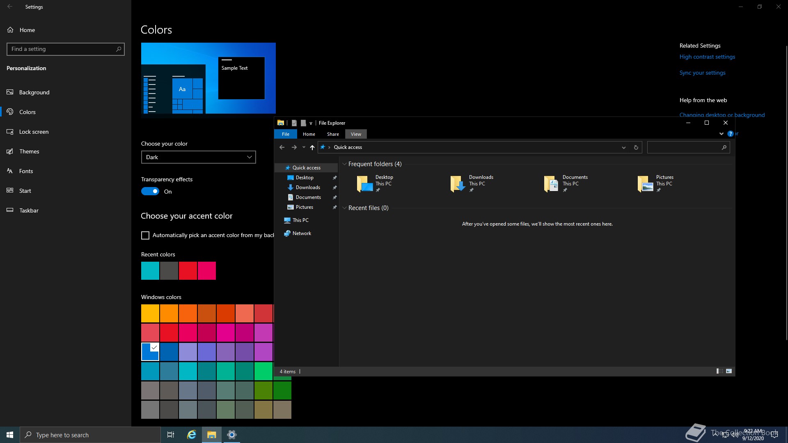The width and height of the screenshot is (788, 443).
Task: Click the File Explorer up arrow button
Action: (x=312, y=147)
